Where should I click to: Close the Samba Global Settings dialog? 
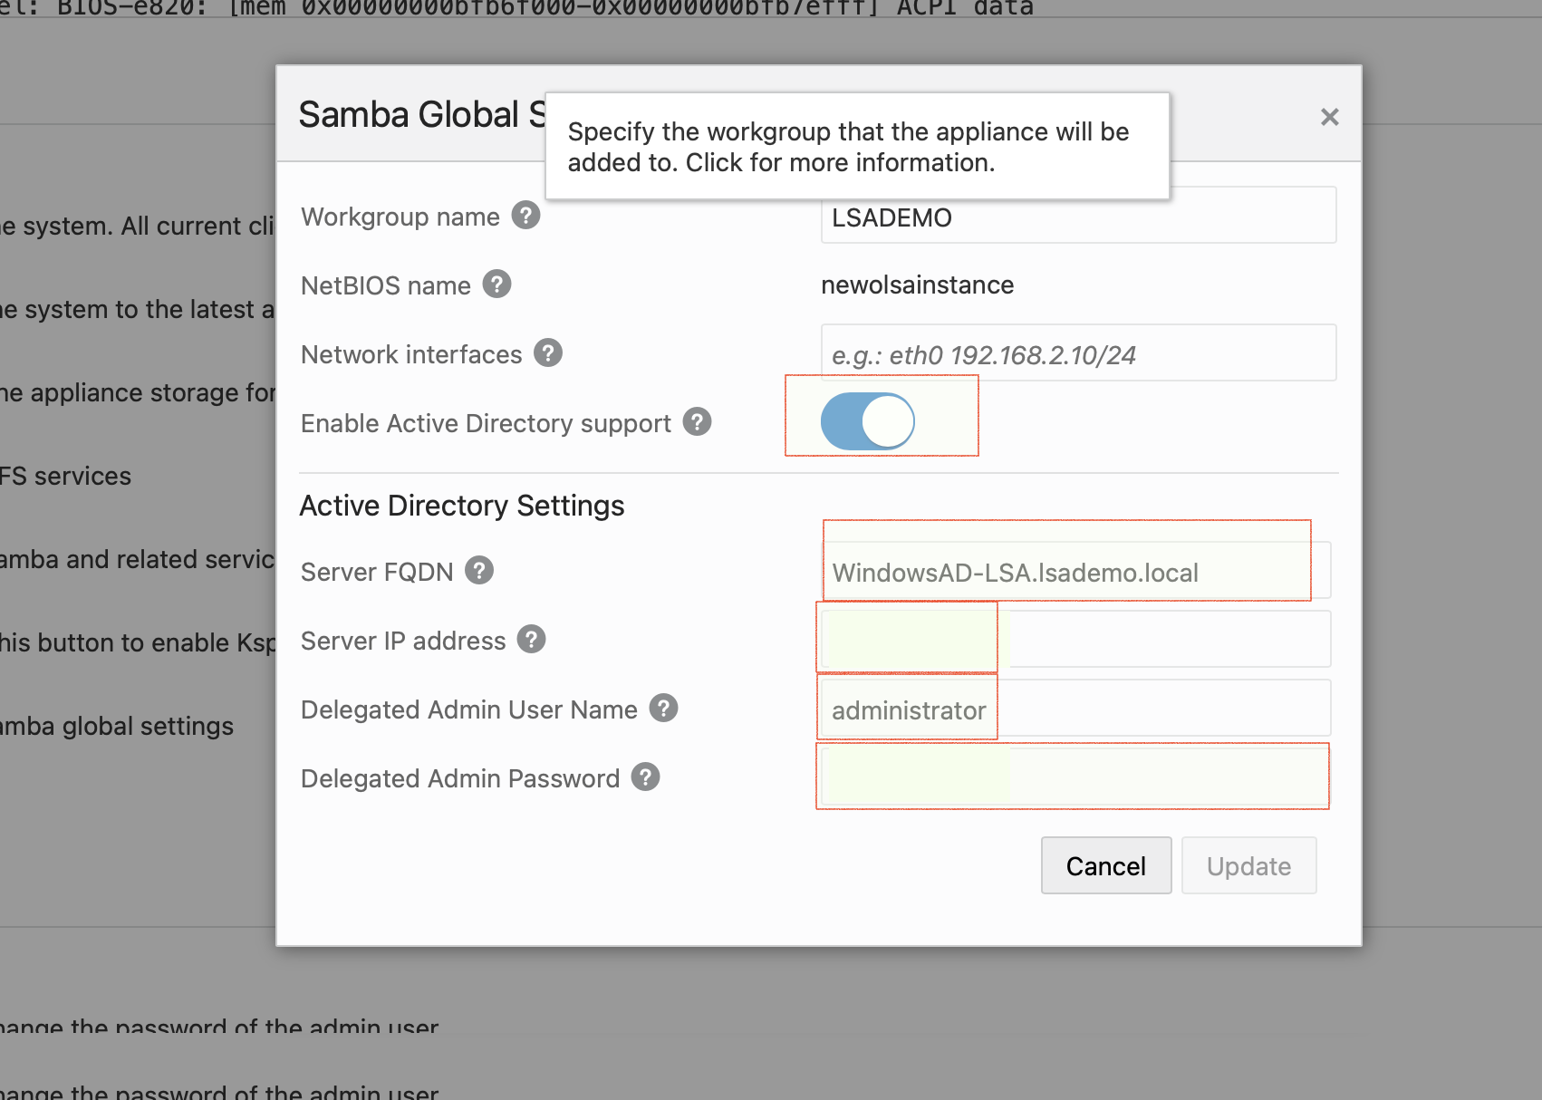(x=1328, y=117)
